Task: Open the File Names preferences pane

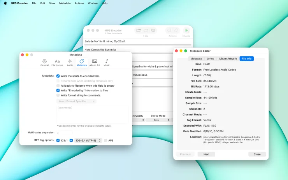Action: pos(57,63)
